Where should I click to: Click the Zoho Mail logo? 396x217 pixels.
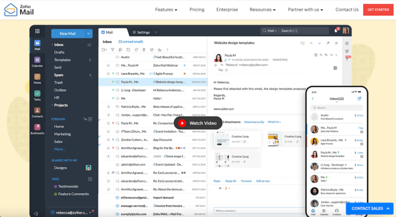[19, 9]
